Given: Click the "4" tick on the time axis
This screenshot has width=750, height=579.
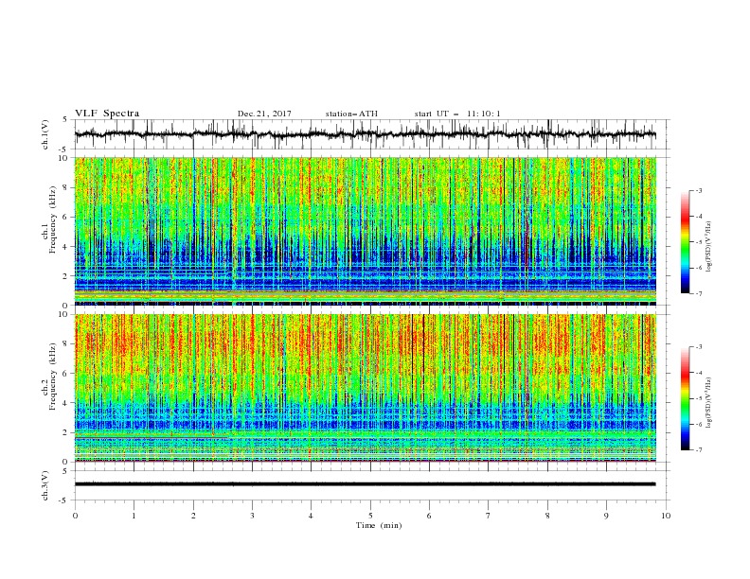Looking at the screenshot, I should [311, 516].
